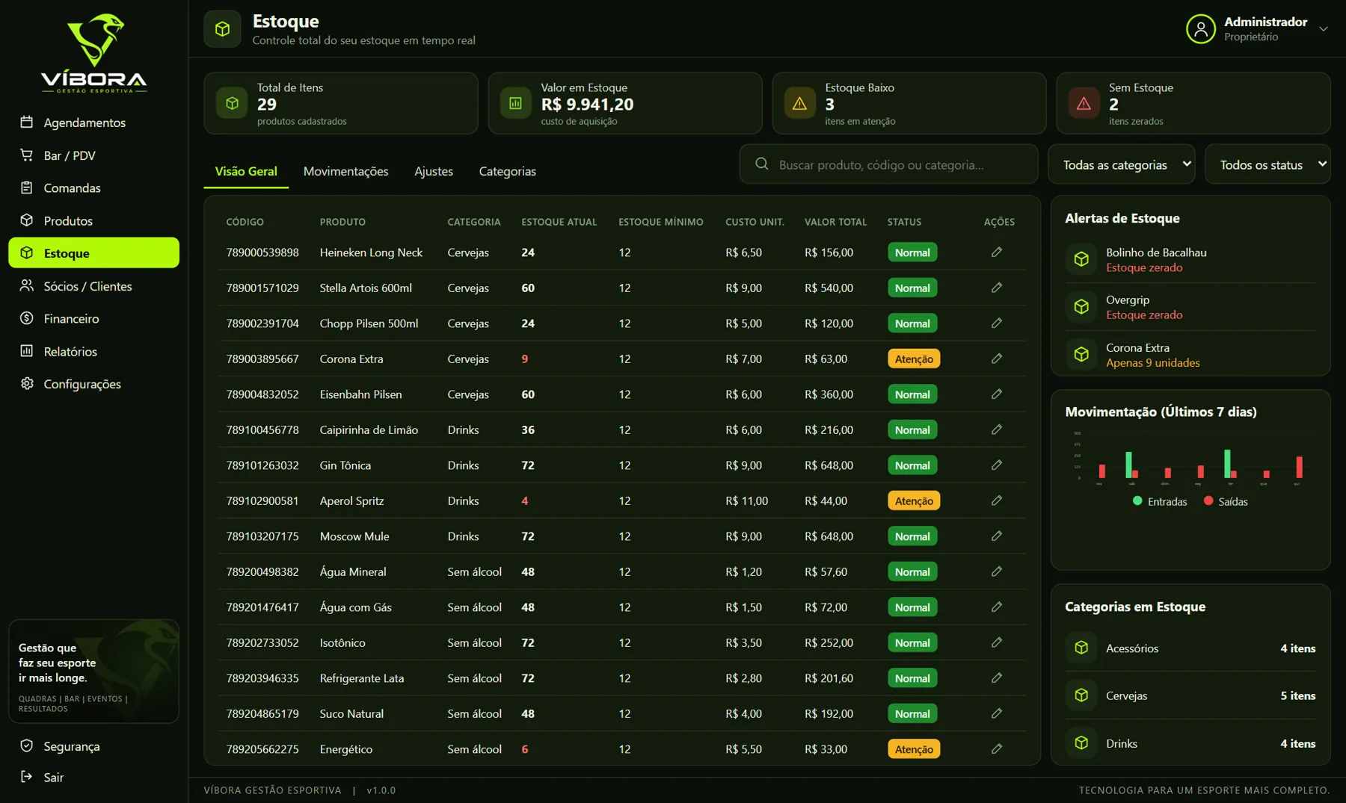The image size is (1346, 803).
Task: Open the Todos os status dropdown
Action: pyautogui.click(x=1267, y=164)
